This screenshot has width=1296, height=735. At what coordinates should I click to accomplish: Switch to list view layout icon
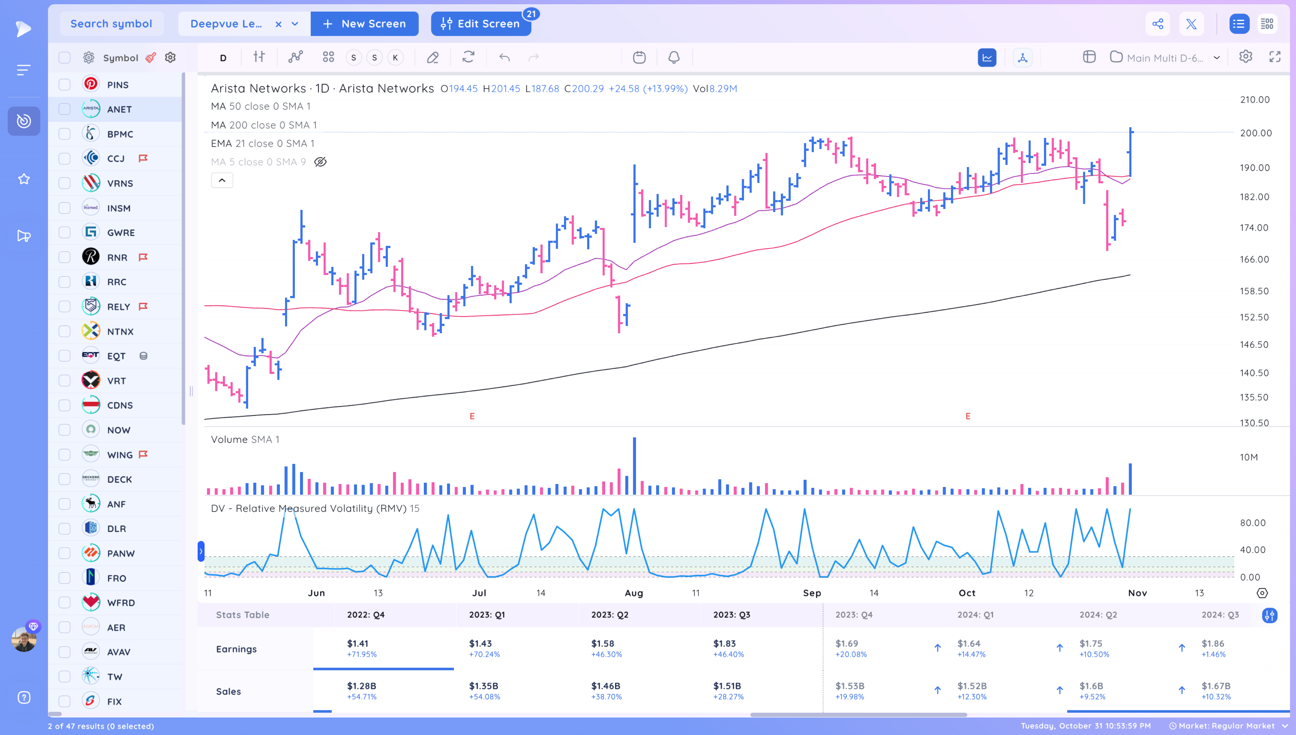[x=1239, y=24]
